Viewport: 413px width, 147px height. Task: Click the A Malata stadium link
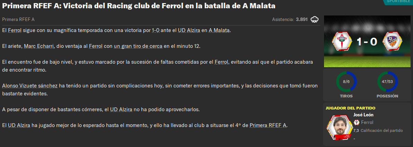[219, 30]
